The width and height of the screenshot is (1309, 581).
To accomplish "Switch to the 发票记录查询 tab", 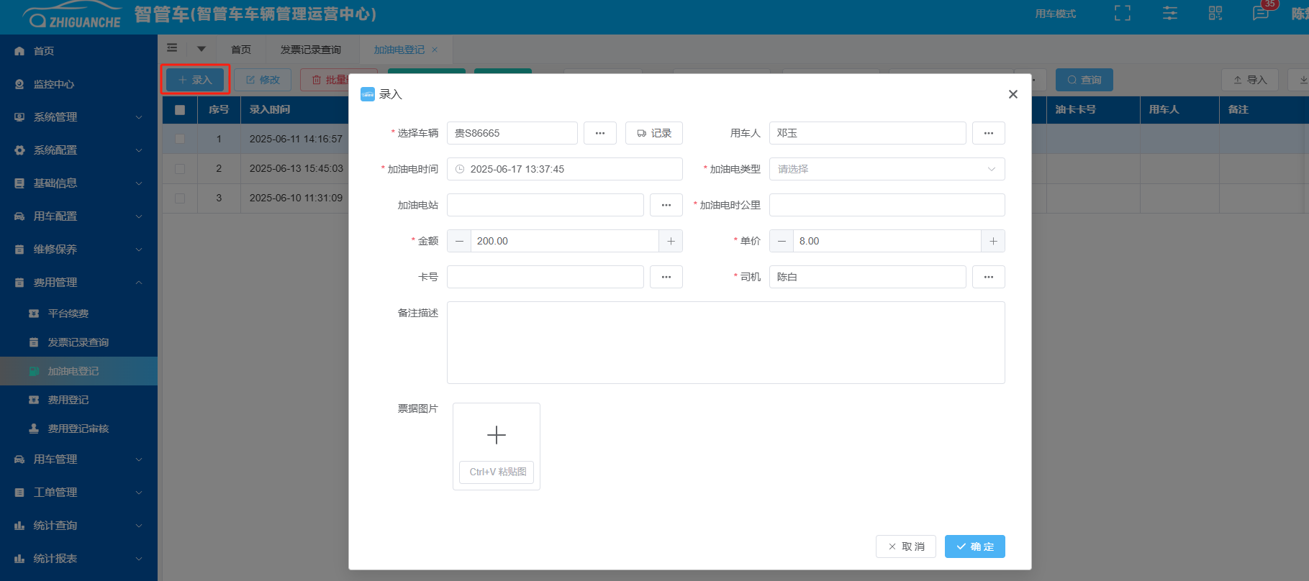I will [311, 50].
